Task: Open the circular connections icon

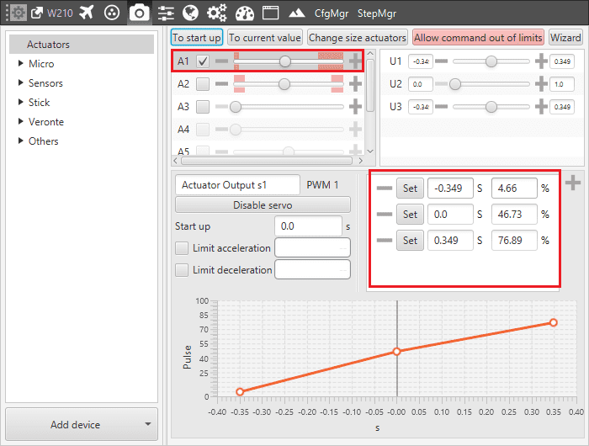Action: pos(112,13)
